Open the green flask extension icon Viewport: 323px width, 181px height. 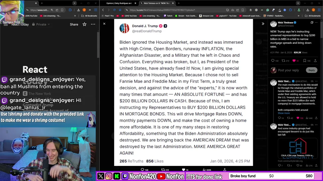coord(299,10)
